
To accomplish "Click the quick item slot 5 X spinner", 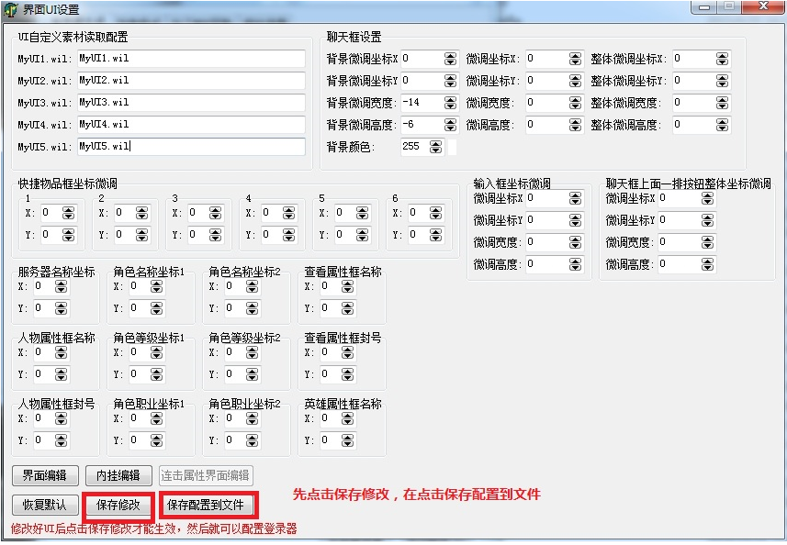I will (x=362, y=213).
